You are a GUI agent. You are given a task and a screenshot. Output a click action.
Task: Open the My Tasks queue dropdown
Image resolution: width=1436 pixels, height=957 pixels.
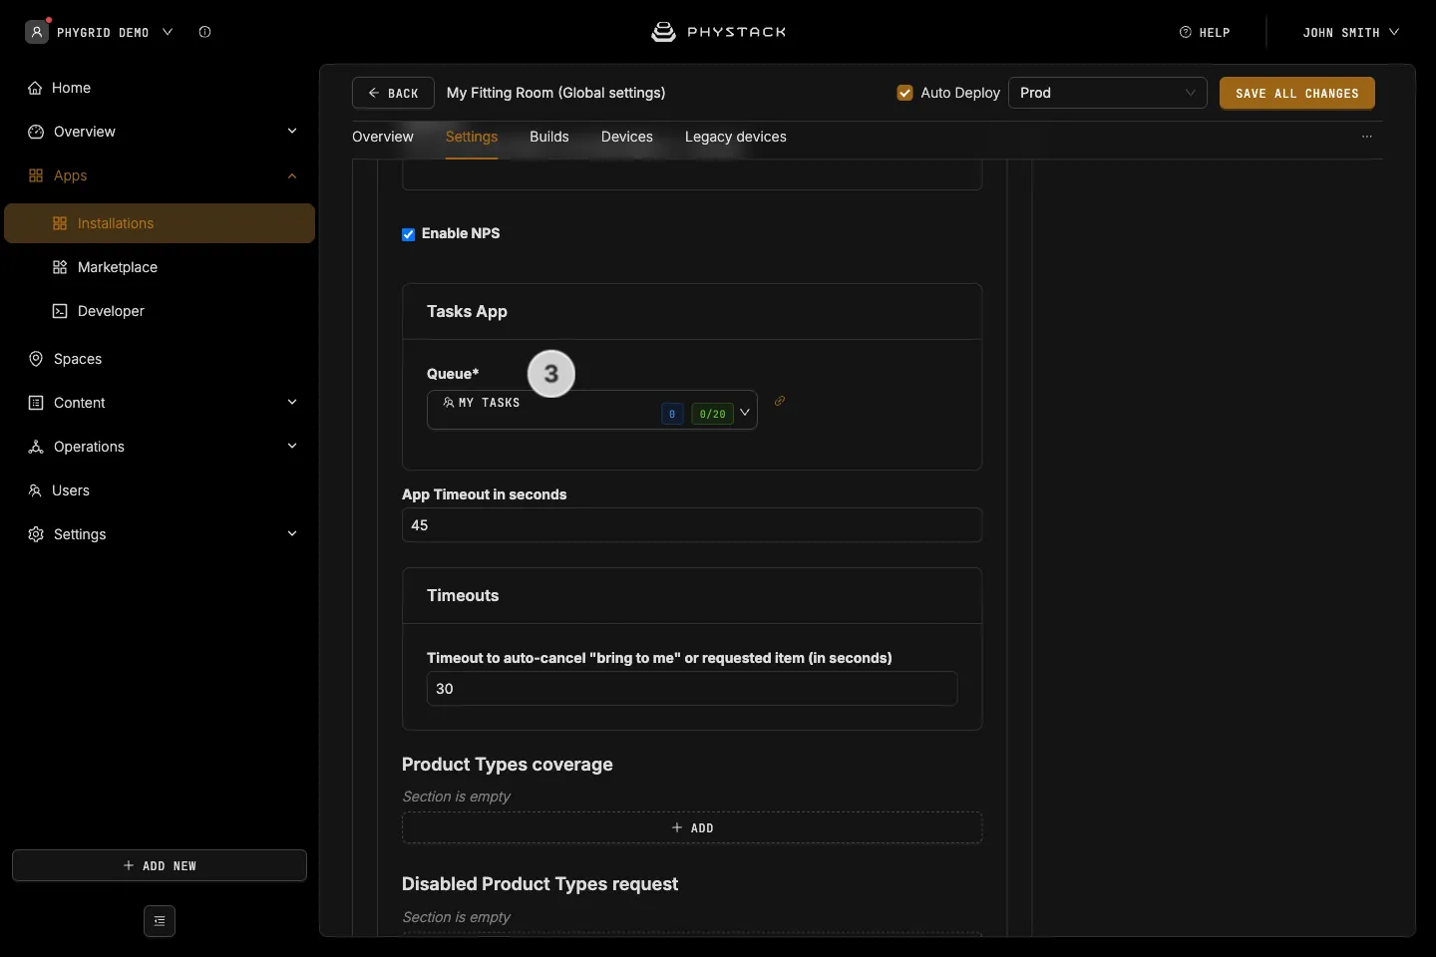pos(592,410)
